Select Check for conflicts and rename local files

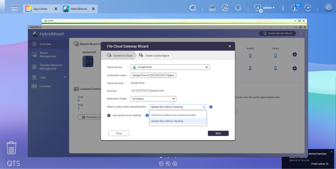[174, 115]
